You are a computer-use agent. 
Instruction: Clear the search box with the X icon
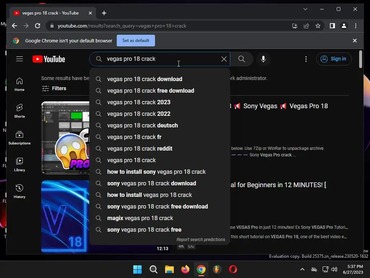tap(224, 59)
